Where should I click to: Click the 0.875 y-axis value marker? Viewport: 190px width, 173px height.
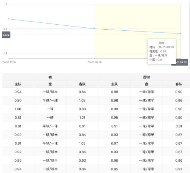6,35
